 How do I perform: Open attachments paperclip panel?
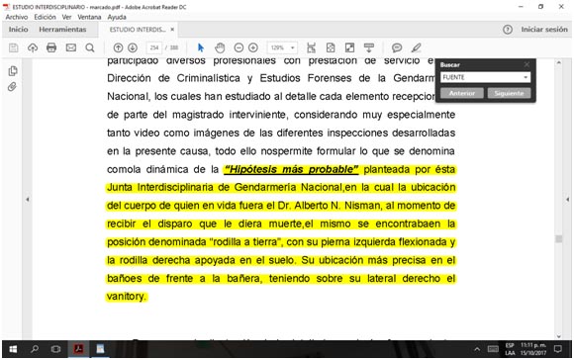13,87
